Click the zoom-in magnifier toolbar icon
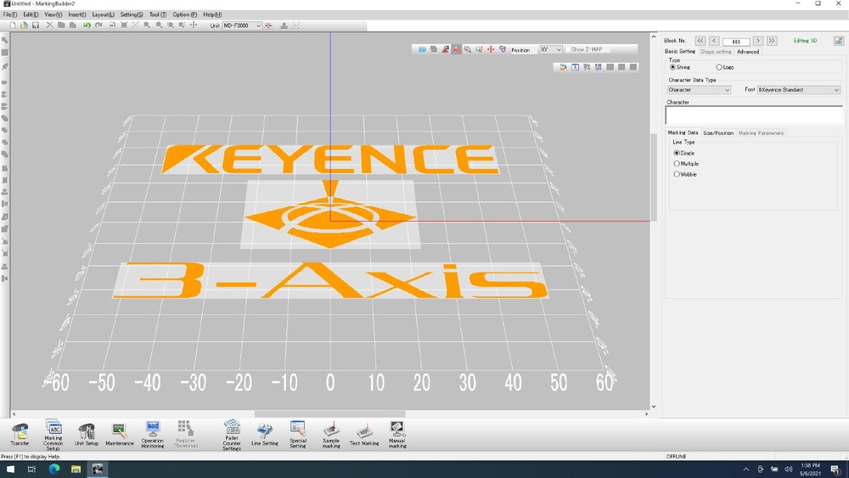849x478 pixels. pyautogui.click(x=147, y=25)
